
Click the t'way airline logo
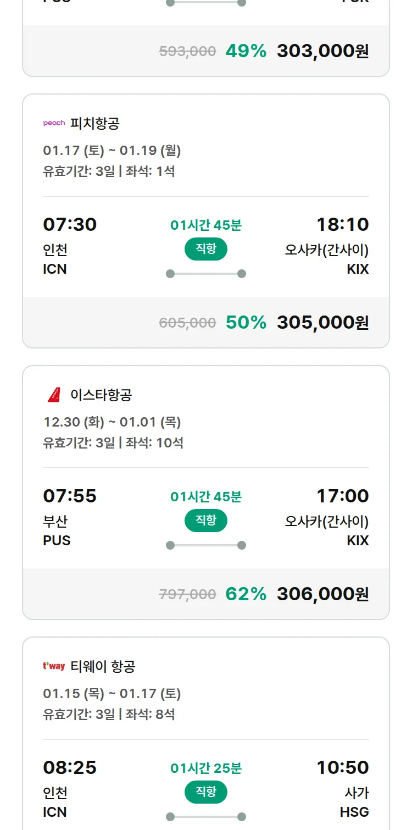pos(54,666)
